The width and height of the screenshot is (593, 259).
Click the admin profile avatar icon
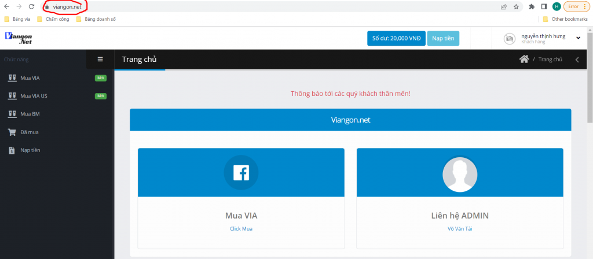[x=460, y=173]
